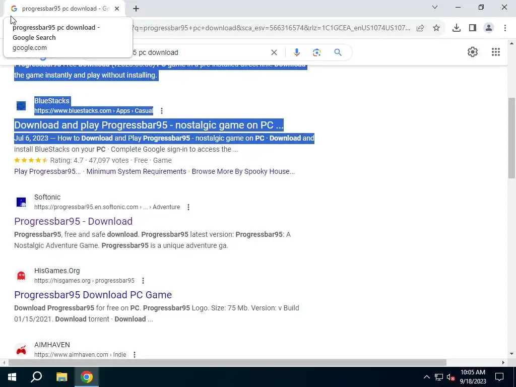The width and height of the screenshot is (516, 387).
Task: Open a new Chrome tab
Action: (136, 9)
